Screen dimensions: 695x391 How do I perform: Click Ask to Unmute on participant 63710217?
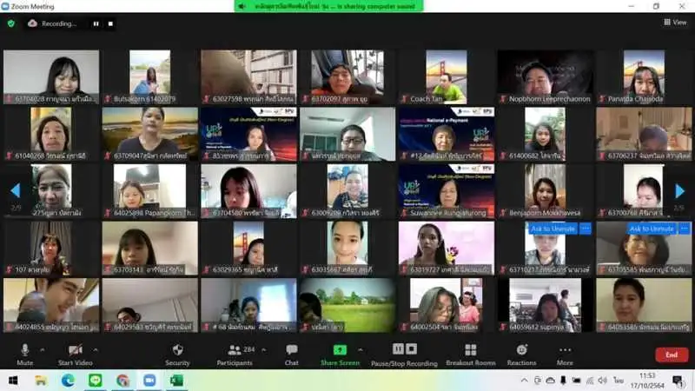click(x=553, y=229)
